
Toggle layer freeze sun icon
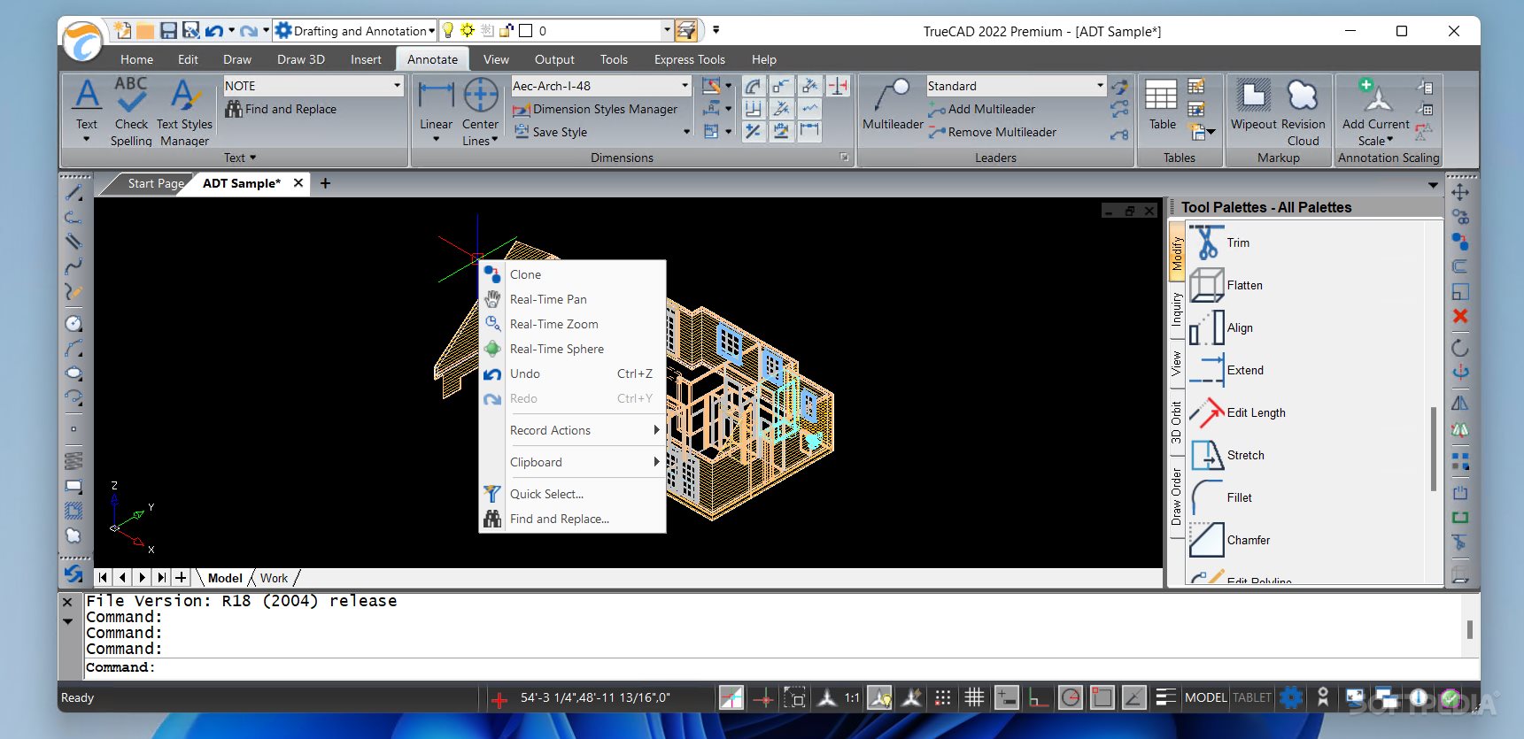468,31
